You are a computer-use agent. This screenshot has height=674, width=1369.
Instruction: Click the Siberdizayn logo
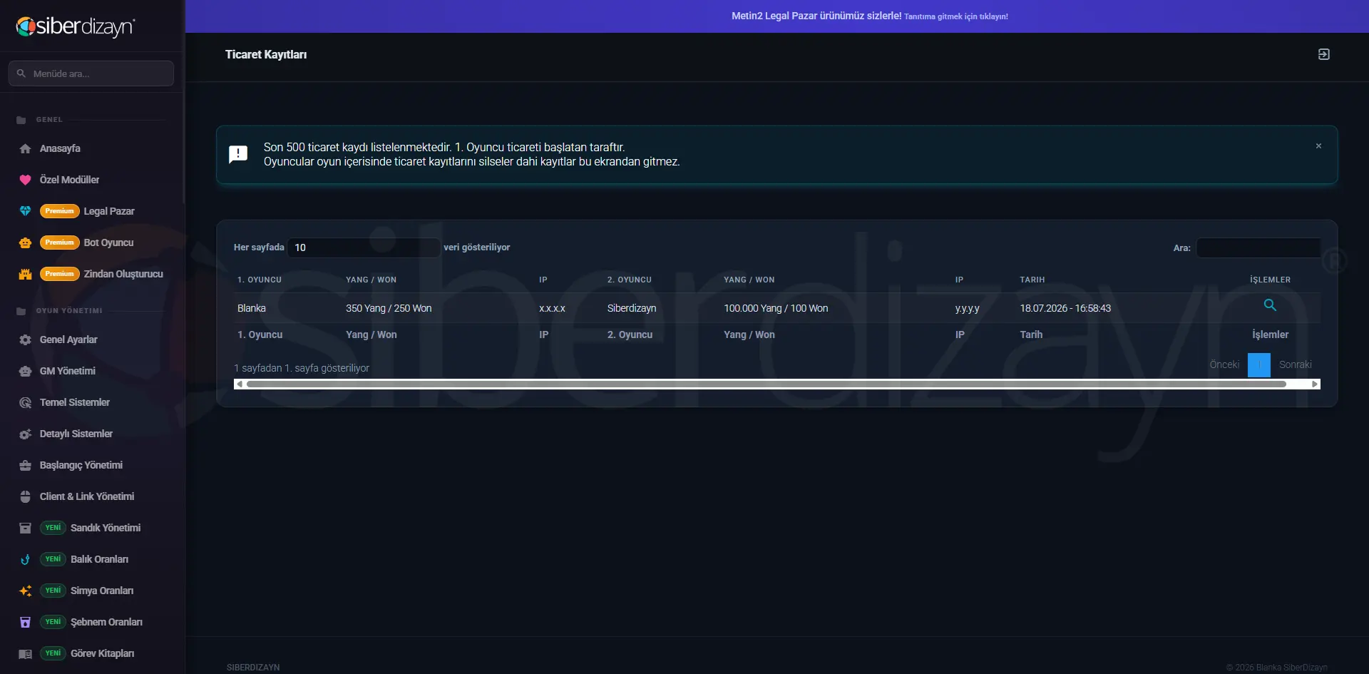point(76,26)
